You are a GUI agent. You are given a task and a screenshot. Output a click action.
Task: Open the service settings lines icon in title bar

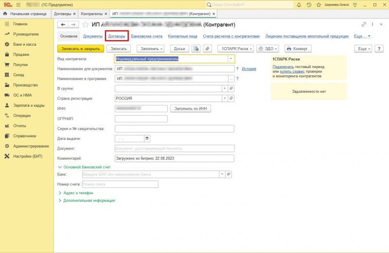point(355,5)
